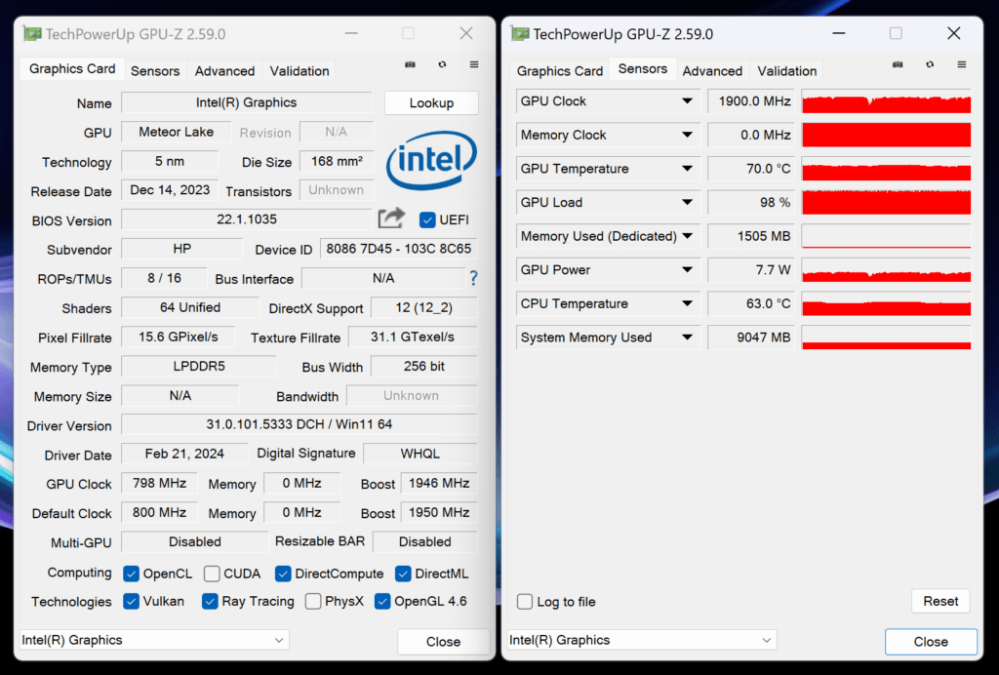Click GPU-Z app icon in left title bar
The width and height of the screenshot is (999, 675).
32,34
